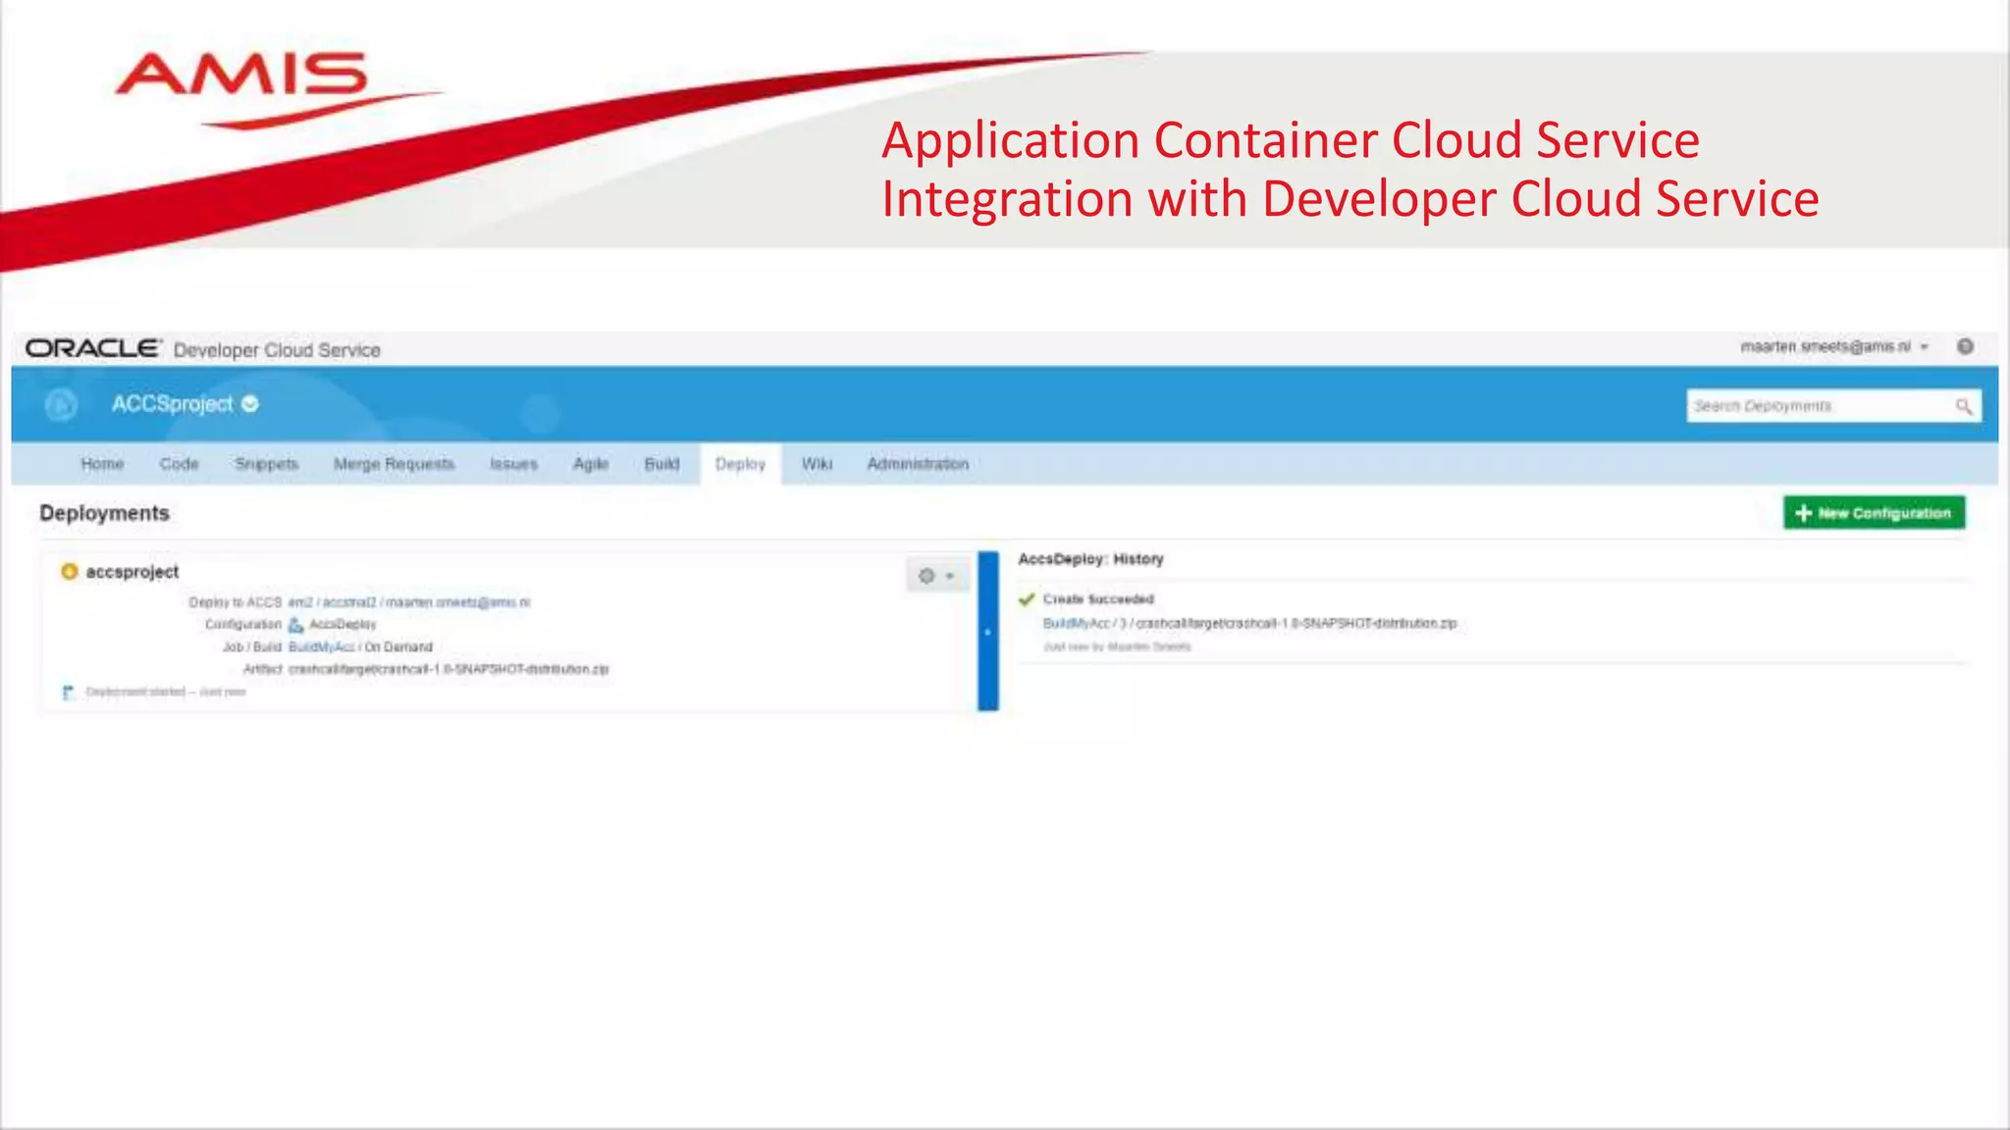Click the On Demand build trigger text
Image resolution: width=2010 pixels, height=1130 pixels.
point(398,647)
